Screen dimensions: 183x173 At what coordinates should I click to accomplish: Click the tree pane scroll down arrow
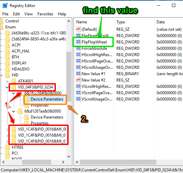pyautogui.click(x=69, y=156)
